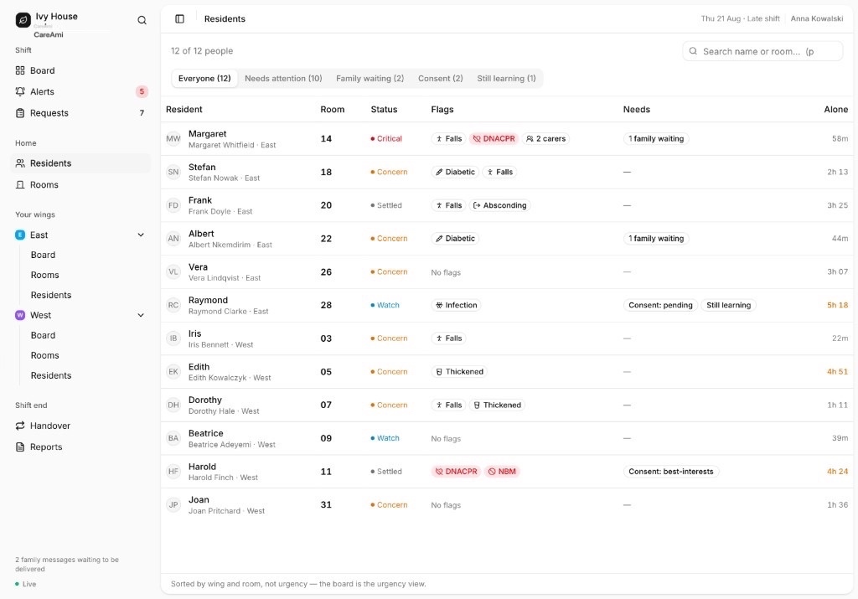Image resolution: width=858 pixels, height=599 pixels.
Task: Sort by the Room column header
Action: [x=332, y=110]
